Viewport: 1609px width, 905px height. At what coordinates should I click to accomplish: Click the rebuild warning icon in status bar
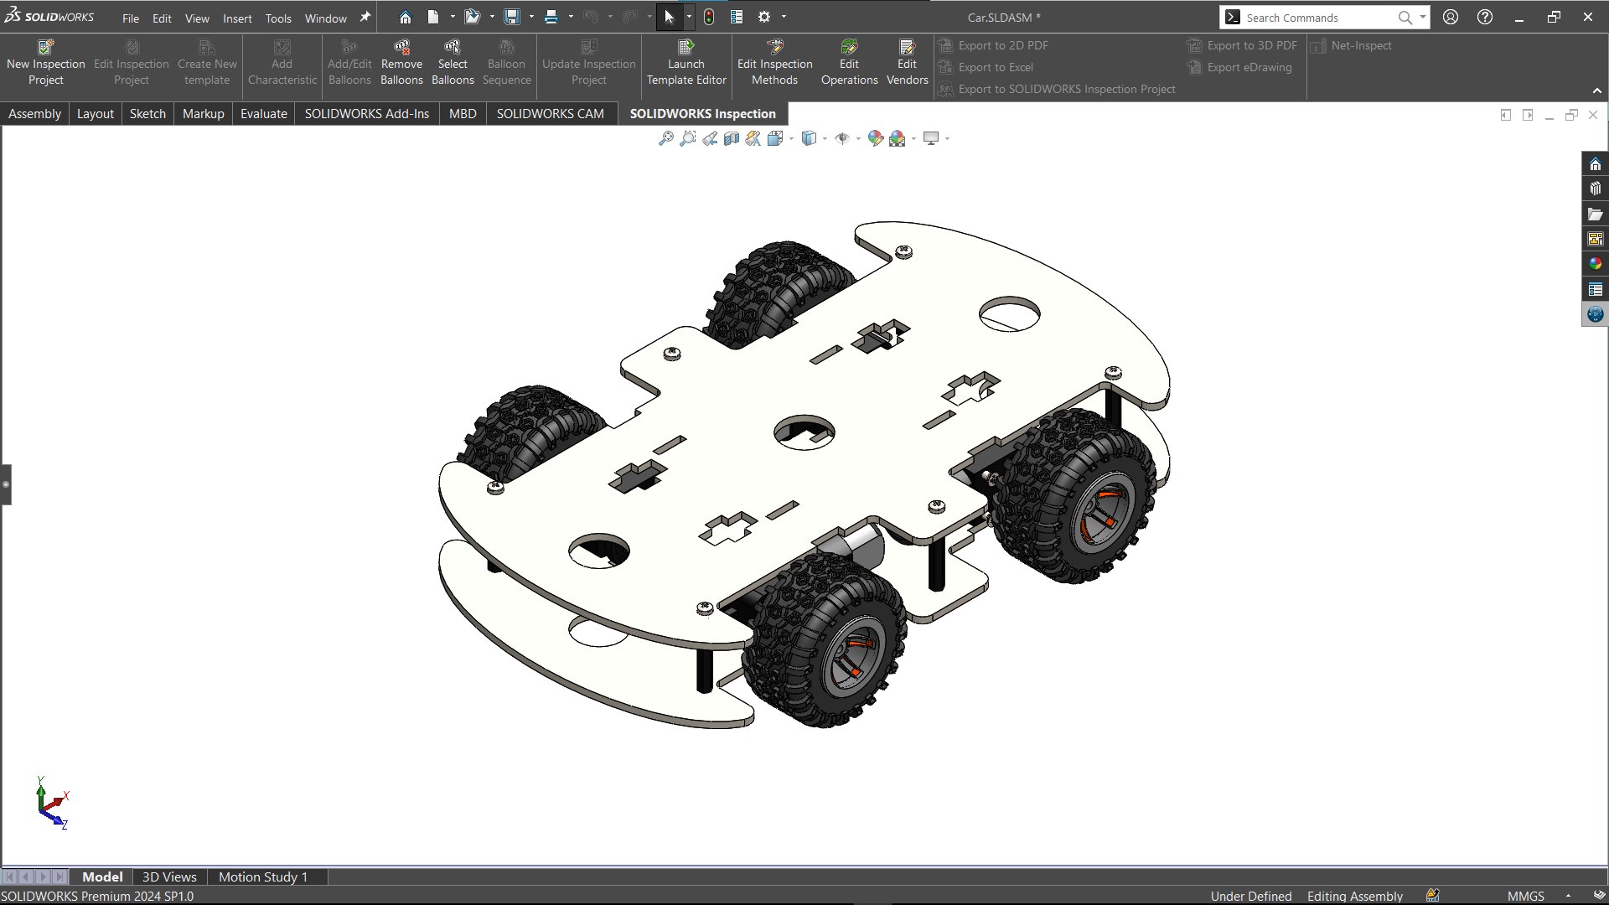[x=1433, y=896]
